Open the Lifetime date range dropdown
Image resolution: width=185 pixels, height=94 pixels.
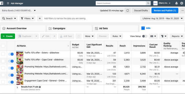coord(162,18)
